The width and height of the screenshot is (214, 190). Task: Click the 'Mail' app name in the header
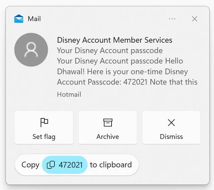click(34, 19)
